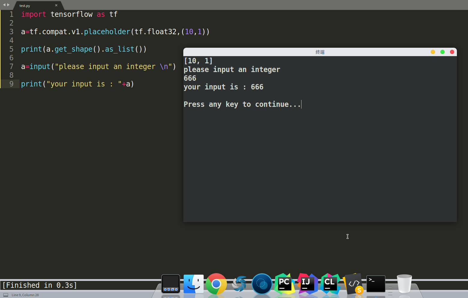Click line number 1 in gutter

[11, 14]
